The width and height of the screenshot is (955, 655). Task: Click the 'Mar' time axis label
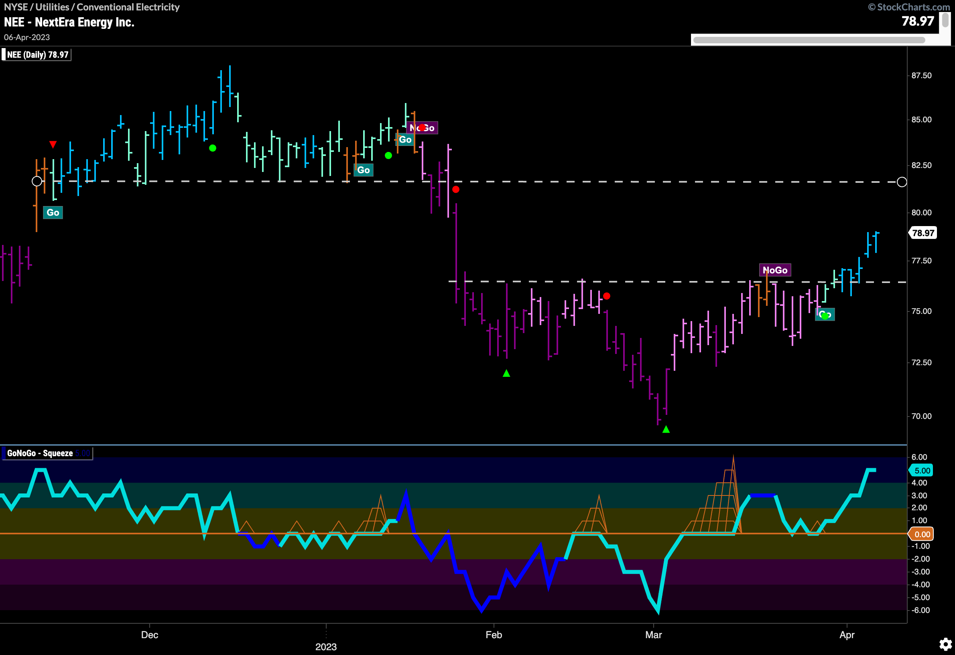[653, 635]
